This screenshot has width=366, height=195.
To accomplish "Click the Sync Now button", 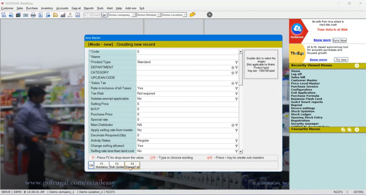I will point(339,40).
